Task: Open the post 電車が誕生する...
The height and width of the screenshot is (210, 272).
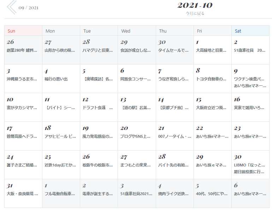Action: click(97, 194)
